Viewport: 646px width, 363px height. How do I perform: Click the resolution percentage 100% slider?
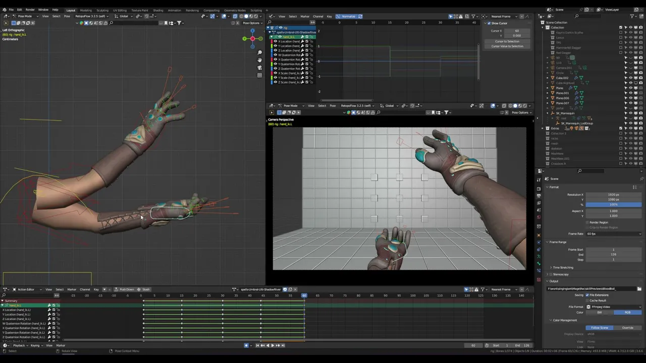tap(613, 205)
